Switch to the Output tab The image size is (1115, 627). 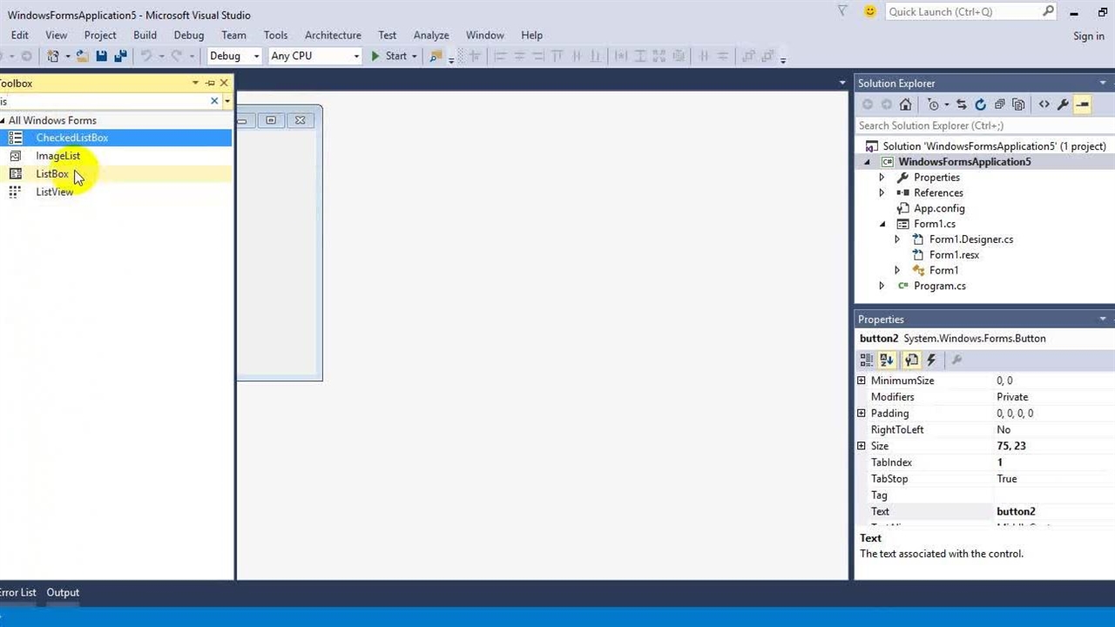coord(63,592)
